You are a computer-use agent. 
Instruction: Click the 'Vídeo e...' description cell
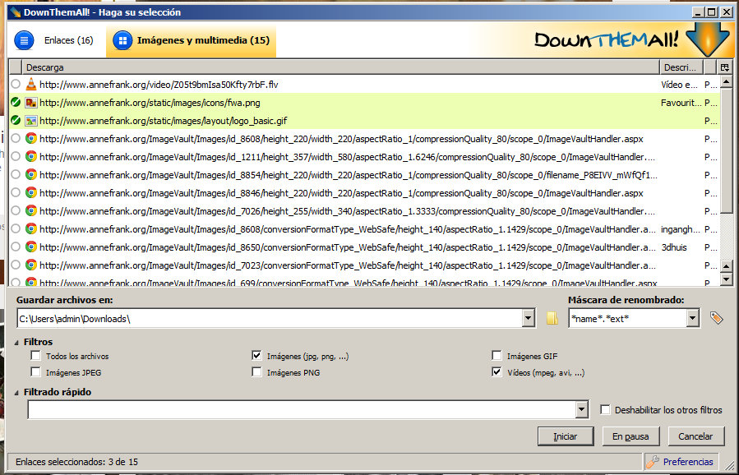[x=679, y=85]
